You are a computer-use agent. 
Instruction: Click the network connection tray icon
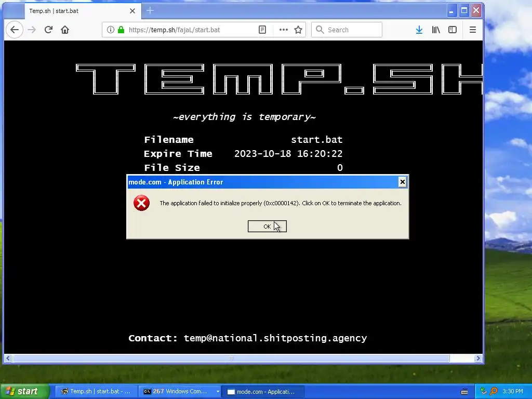pyautogui.click(x=484, y=391)
